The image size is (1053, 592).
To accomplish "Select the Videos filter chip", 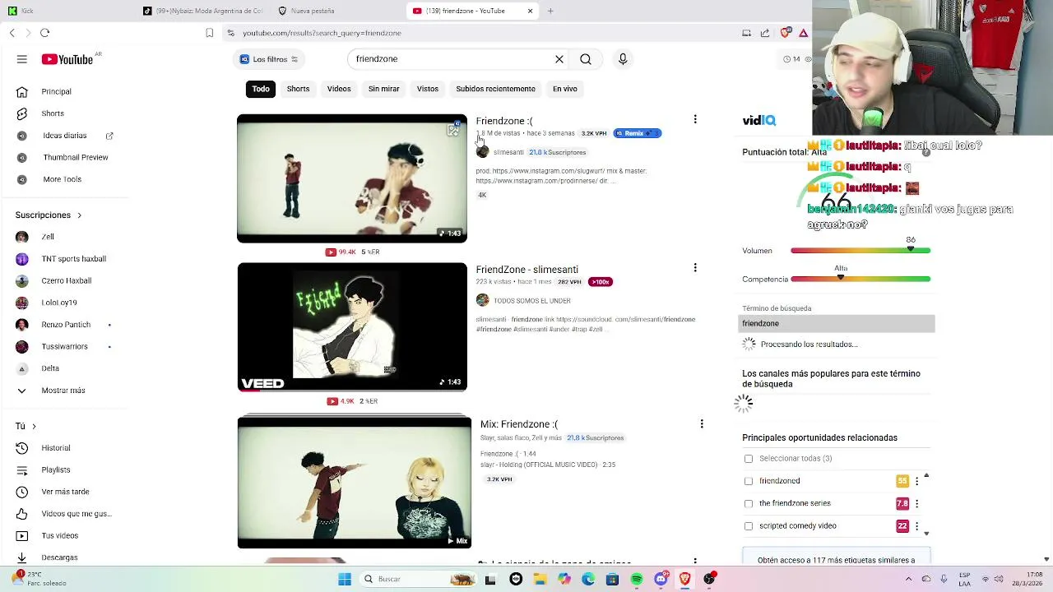I will click(x=339, y=89).
